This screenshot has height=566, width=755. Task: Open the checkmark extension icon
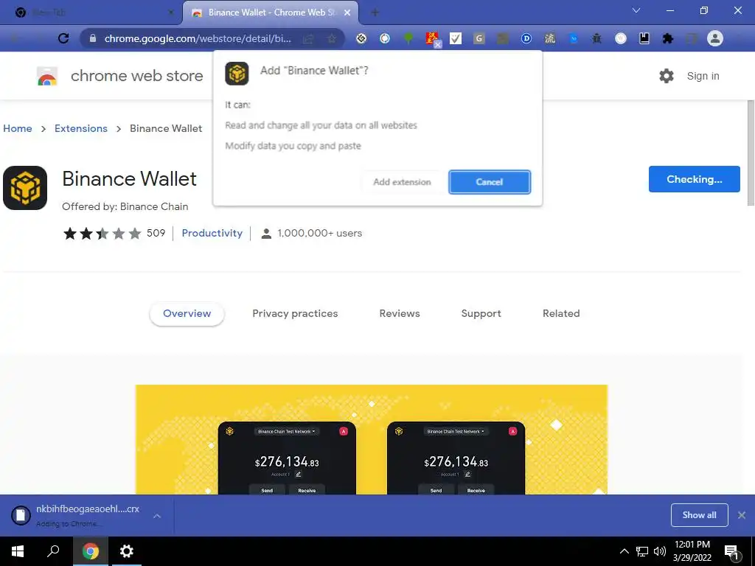tap(456, 38)
